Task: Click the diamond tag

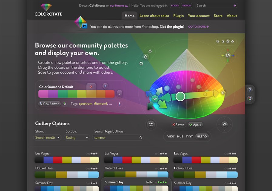Action: [x=101, y=103]
